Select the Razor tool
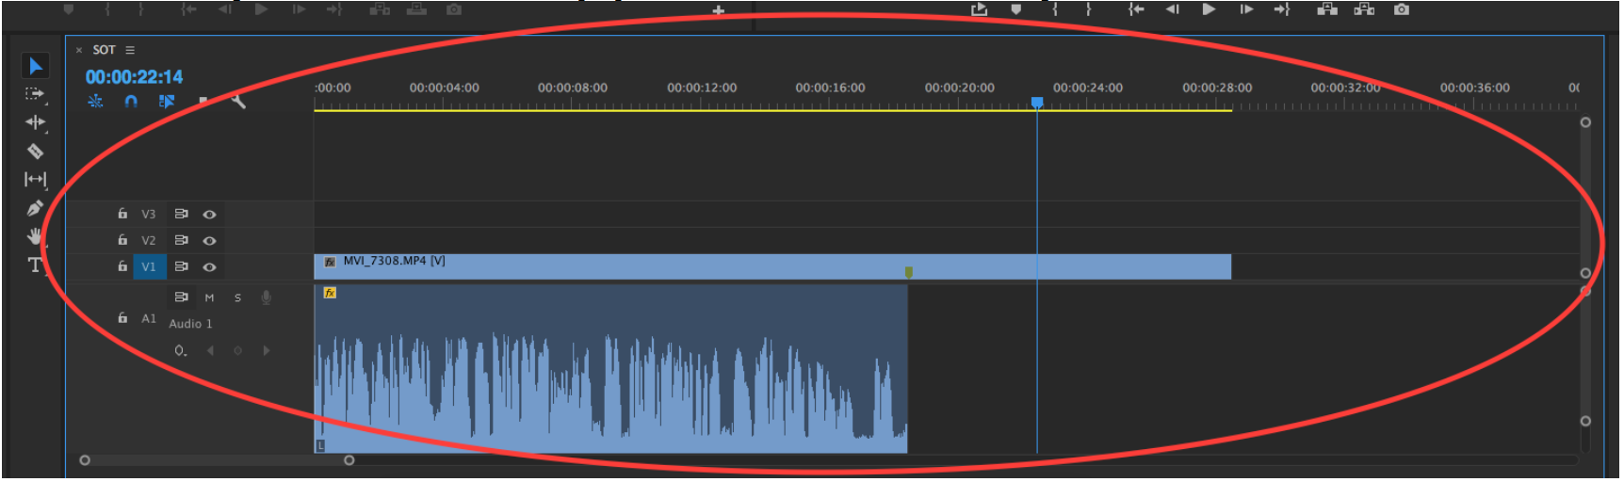Screen dimensions: 1624x482 tap(35, 151)
